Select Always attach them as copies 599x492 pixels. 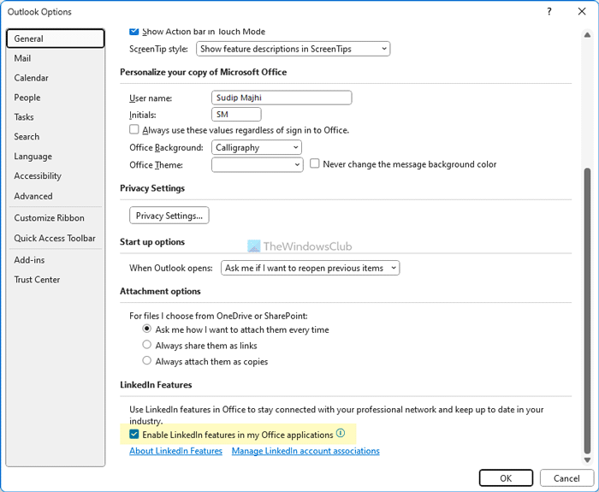tap(147, 362)
